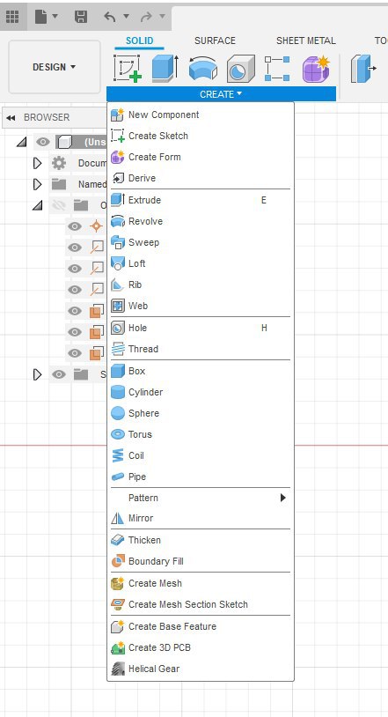Pick the Mirror command
This screenshot has width=388, height=717.
pos(201,518)
